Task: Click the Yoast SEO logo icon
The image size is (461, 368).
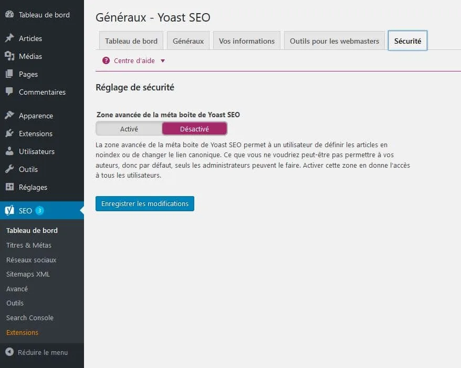Action: pyautogui.click(x=9, y=210)
